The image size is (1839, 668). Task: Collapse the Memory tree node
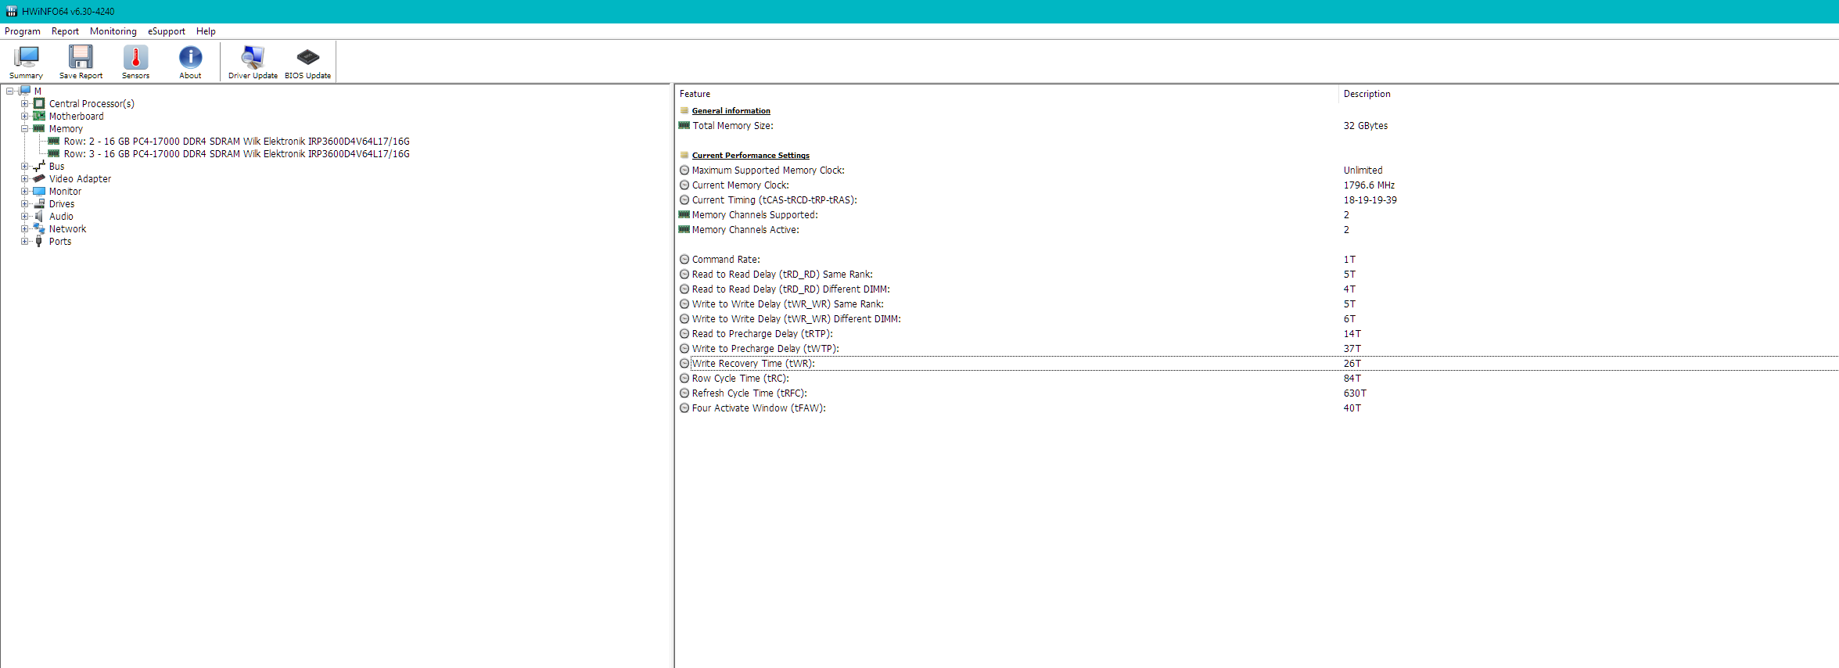click(x=25, y=128)
